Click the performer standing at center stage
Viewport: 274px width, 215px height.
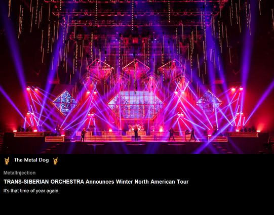pos(136,134)
